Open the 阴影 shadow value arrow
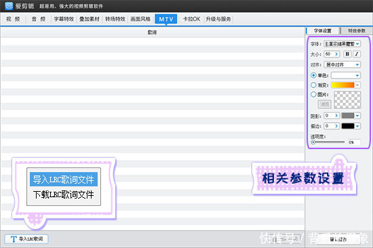 click(x=336, y=116)
